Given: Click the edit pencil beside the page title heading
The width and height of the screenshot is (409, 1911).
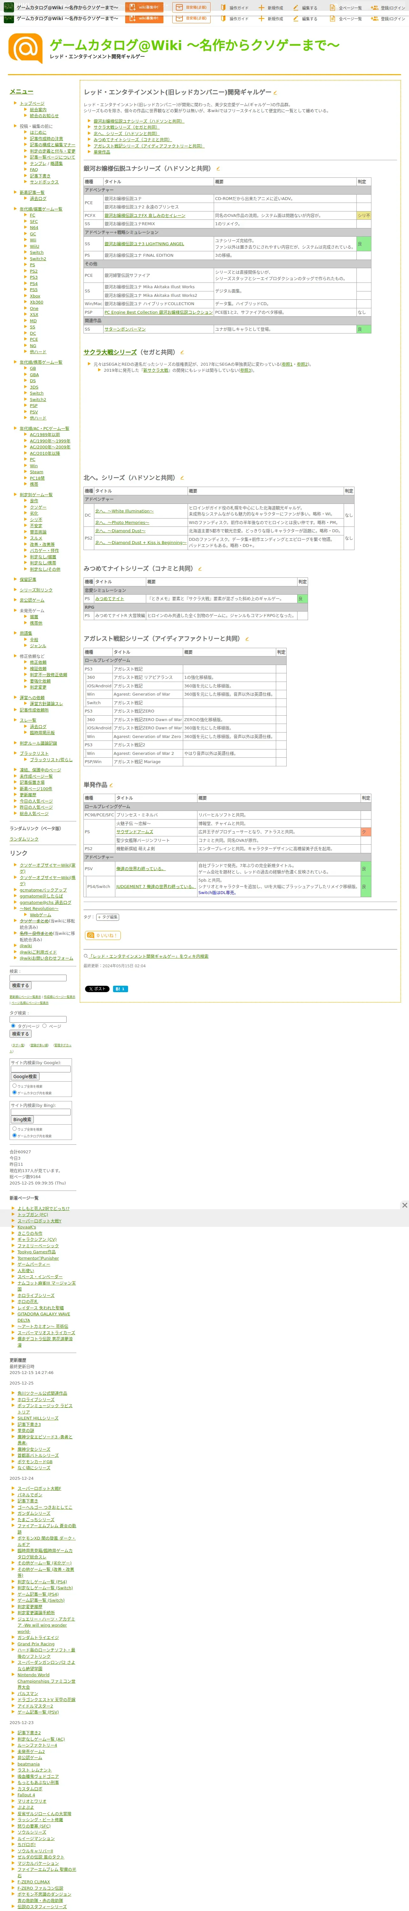Looking at the screenshot, I should point(276,93).
